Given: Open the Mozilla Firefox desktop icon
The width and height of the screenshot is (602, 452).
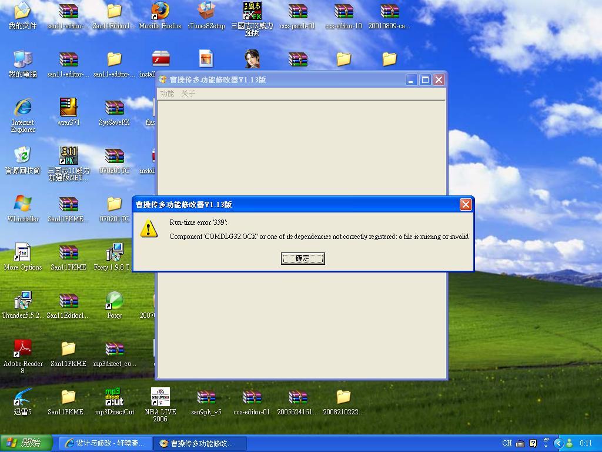Looking at the screenshot, I should pyautogui.click(x=160, y=12).
